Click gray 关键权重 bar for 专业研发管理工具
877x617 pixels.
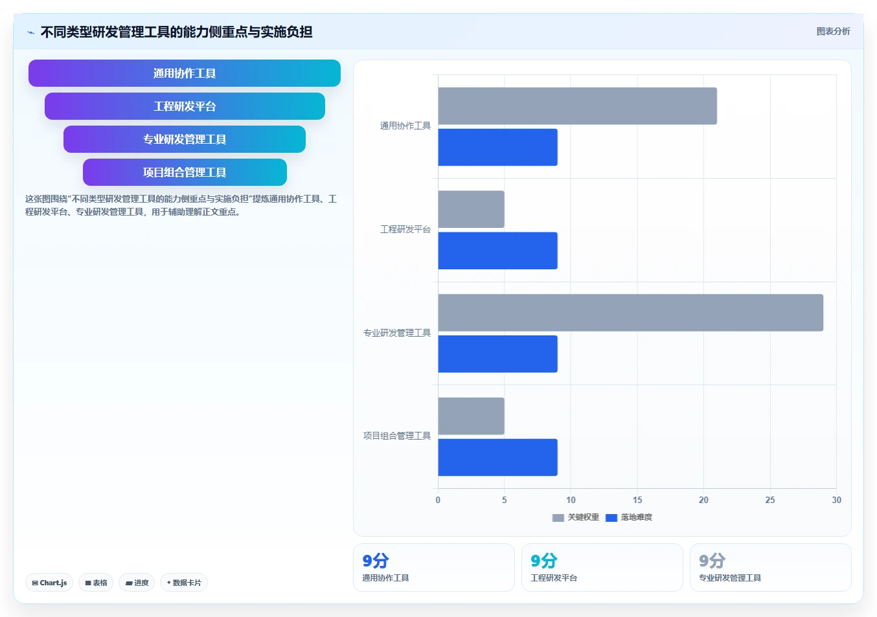click(x=631, y=313)
